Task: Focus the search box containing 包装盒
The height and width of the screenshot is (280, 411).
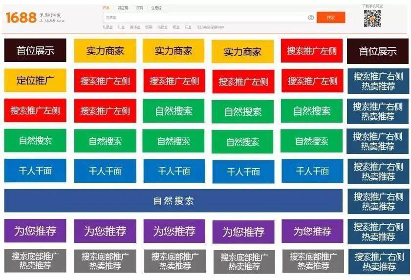Action: (x=210, y=18)
